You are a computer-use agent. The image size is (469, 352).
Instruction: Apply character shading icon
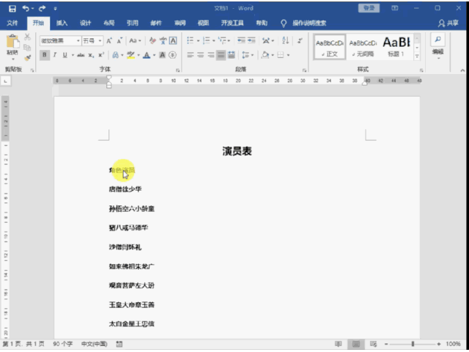[163, 55]
